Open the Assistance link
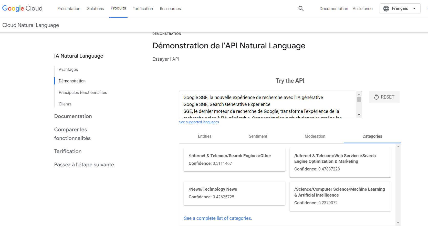This screenshot has width=428, height=226. [363, 9]
